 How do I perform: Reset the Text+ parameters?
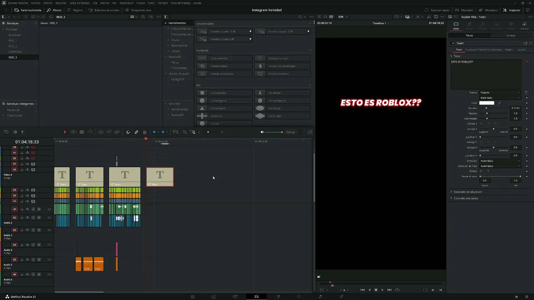531,43
